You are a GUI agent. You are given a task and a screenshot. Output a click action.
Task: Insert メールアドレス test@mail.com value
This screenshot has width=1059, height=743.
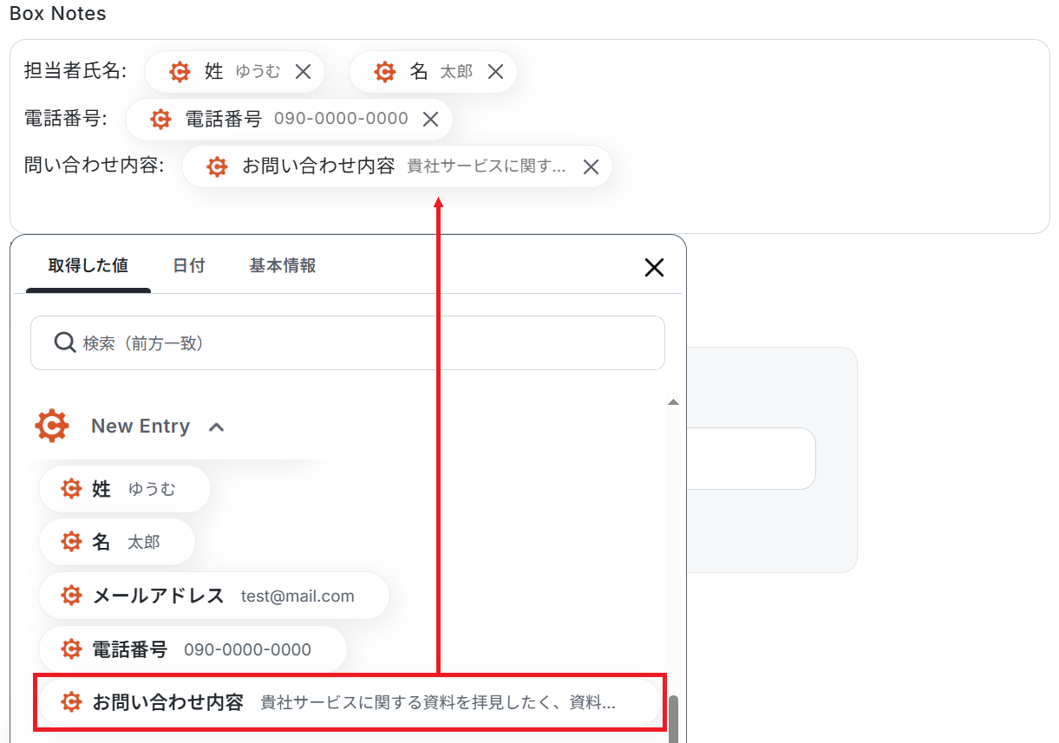pyautogui.click(x=214, y=596)
